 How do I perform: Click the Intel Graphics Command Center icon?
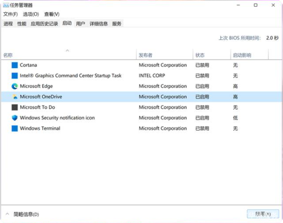click(x=15, y=76)
